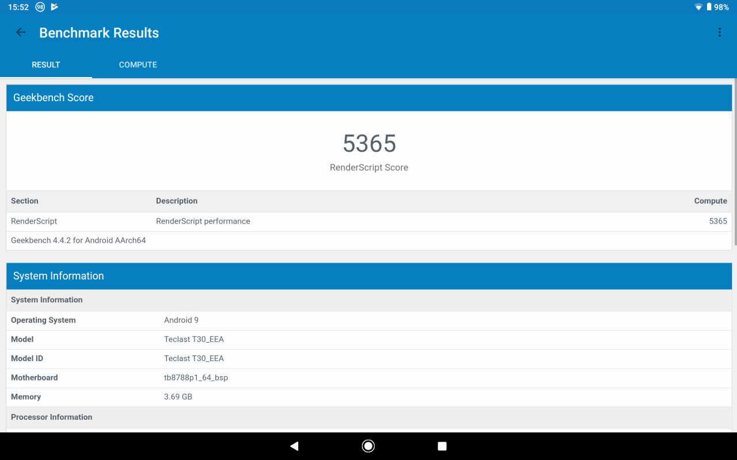Viewport: 737px width, 460px height.
Task: Switch to the RESULT tab
Action: [x=46, y=65]
